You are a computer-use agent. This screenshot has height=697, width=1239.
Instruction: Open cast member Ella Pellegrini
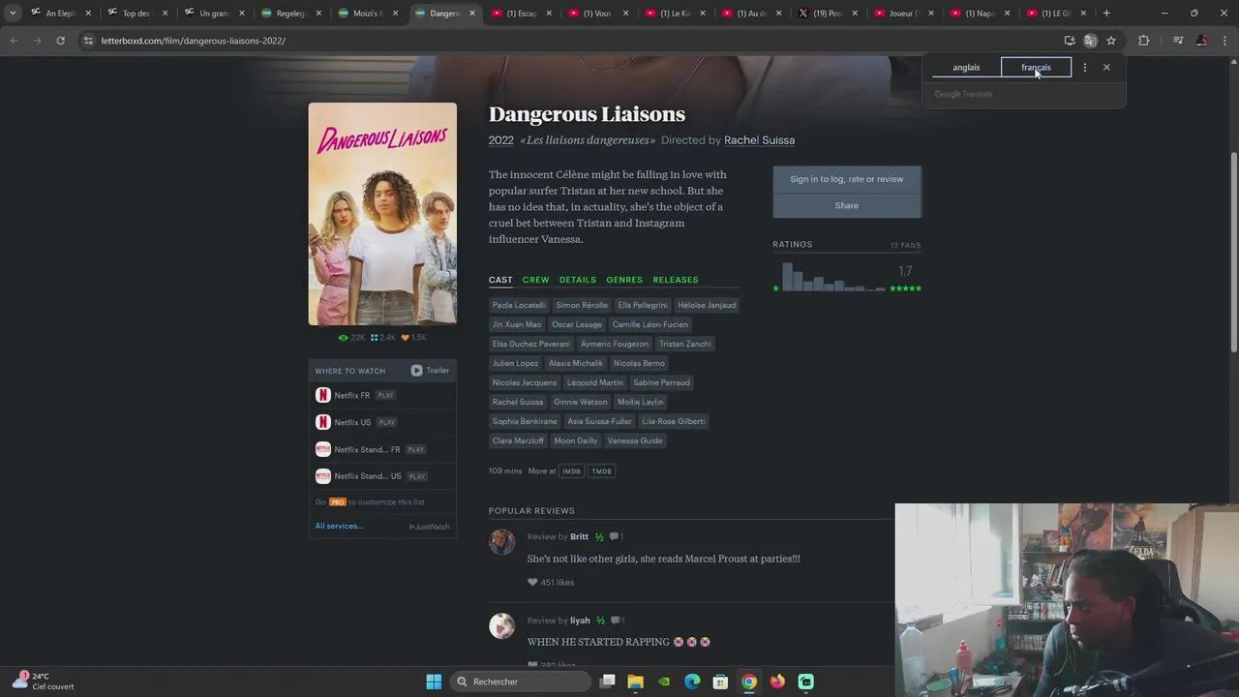tap(643, 305)
